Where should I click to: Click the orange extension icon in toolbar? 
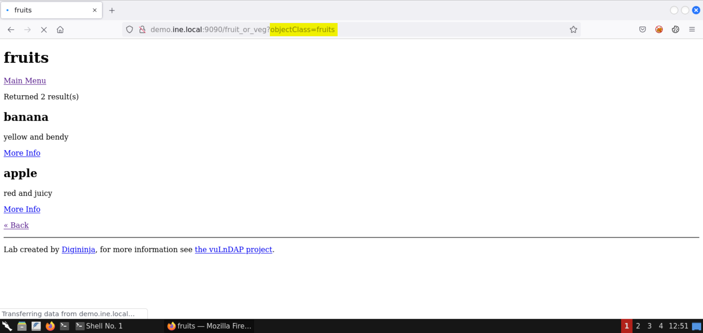click(x=659, y=30)
